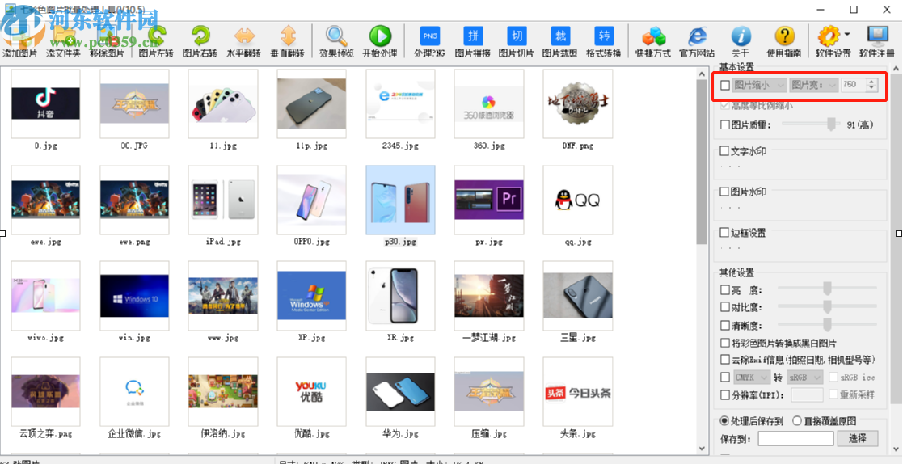Click the 对比度 contrast slider

coord(828,306)
